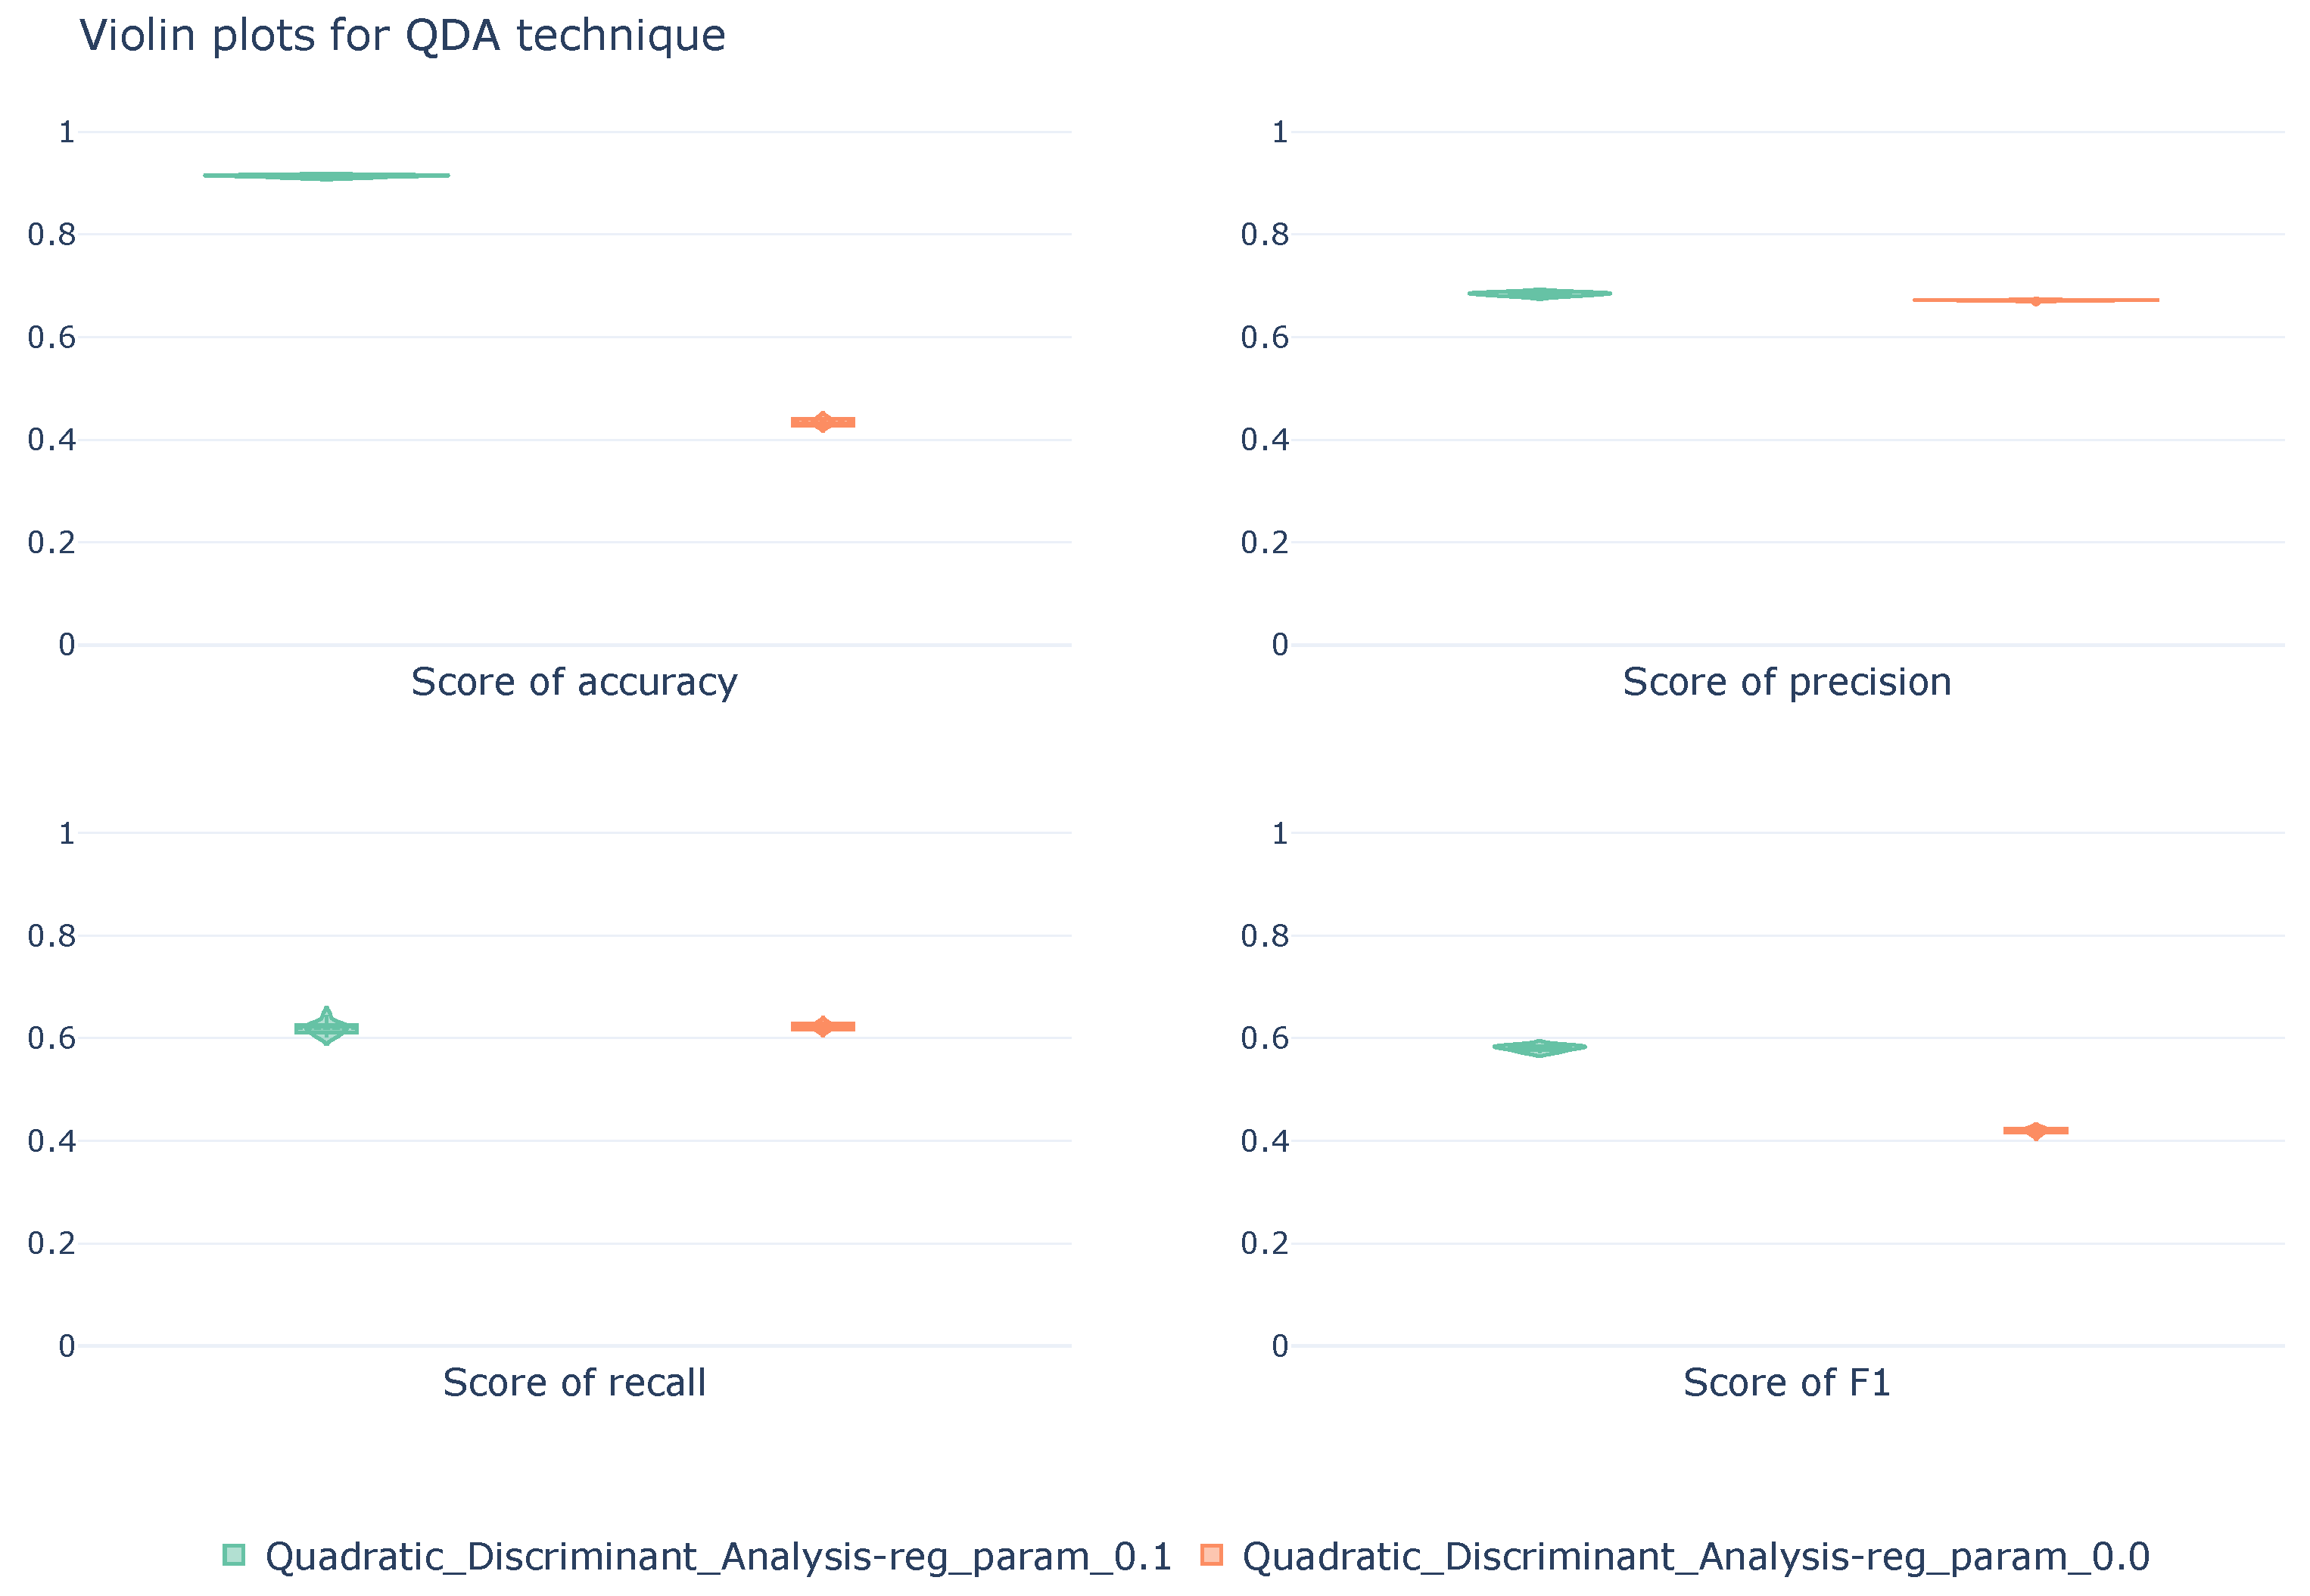Click the "Score of accuracy" axis title
The image size is (2310, 1596).
[574, 682]
